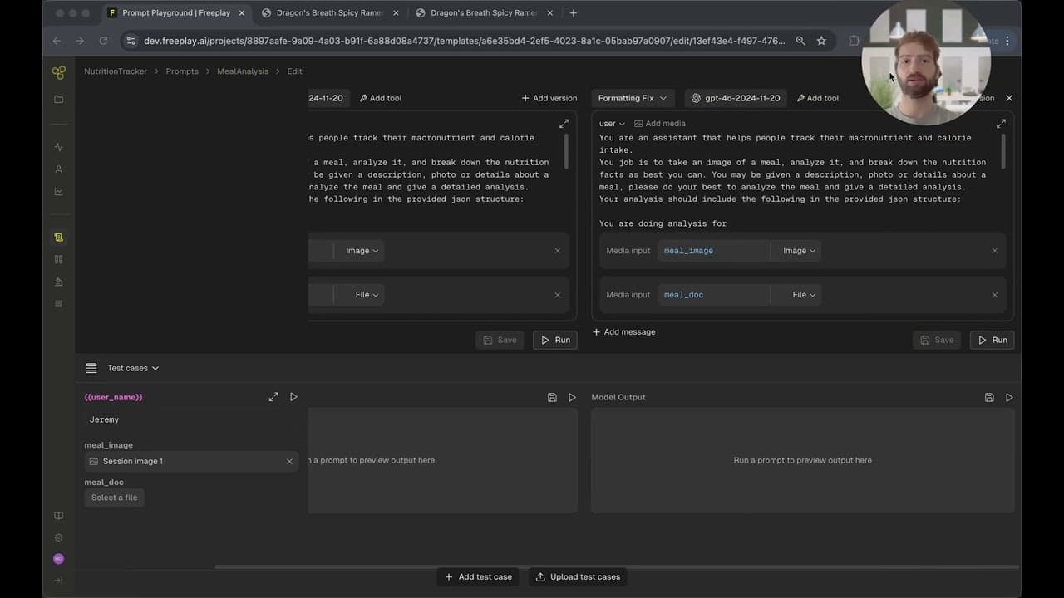The image size is (1064, 598).
Task: Select the activity monitoring icon in sidebar
Action: 58,146
